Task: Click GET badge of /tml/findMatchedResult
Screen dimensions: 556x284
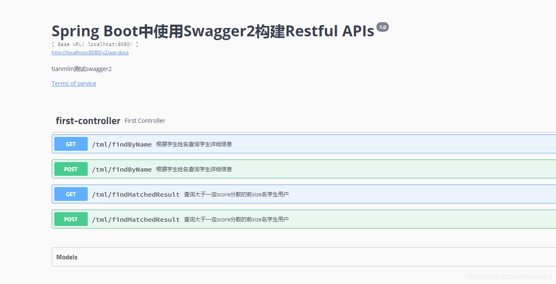Action: (x=71, y=194)
